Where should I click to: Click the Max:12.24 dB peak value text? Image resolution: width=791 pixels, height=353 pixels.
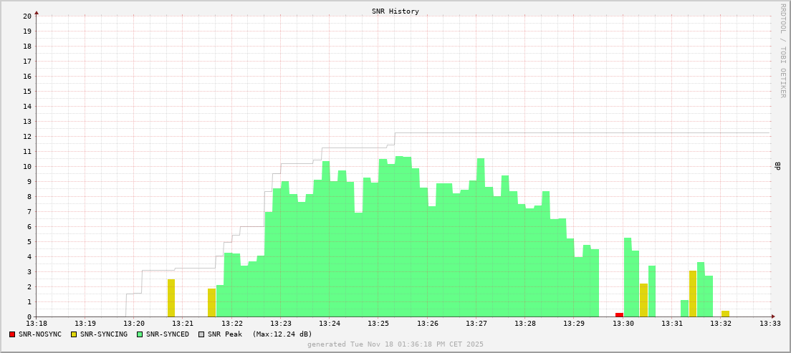click(282, 334)
